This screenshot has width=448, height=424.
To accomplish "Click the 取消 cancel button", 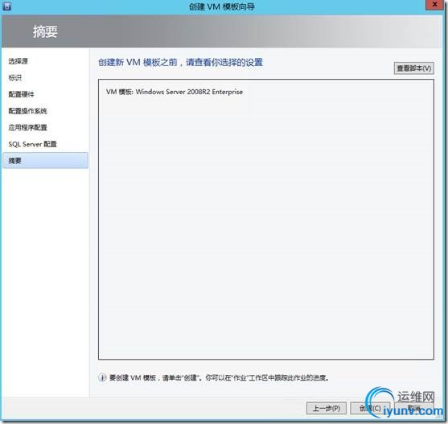I will tap(414, 408).
